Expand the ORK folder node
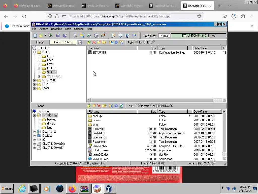Image resolution: width=258 pixels, height=194 pixels. point(34,84)
